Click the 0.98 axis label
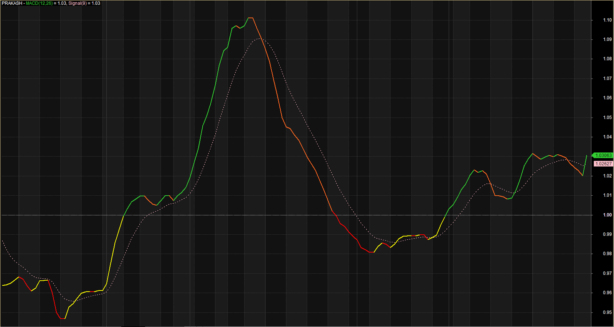 pos(607,254)
